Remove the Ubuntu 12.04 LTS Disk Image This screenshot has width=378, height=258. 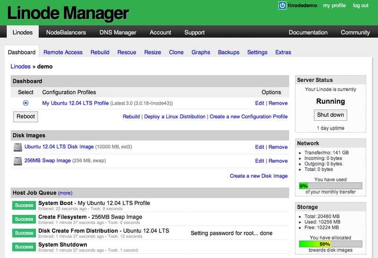pyautogui.click(x=278, y=147)
